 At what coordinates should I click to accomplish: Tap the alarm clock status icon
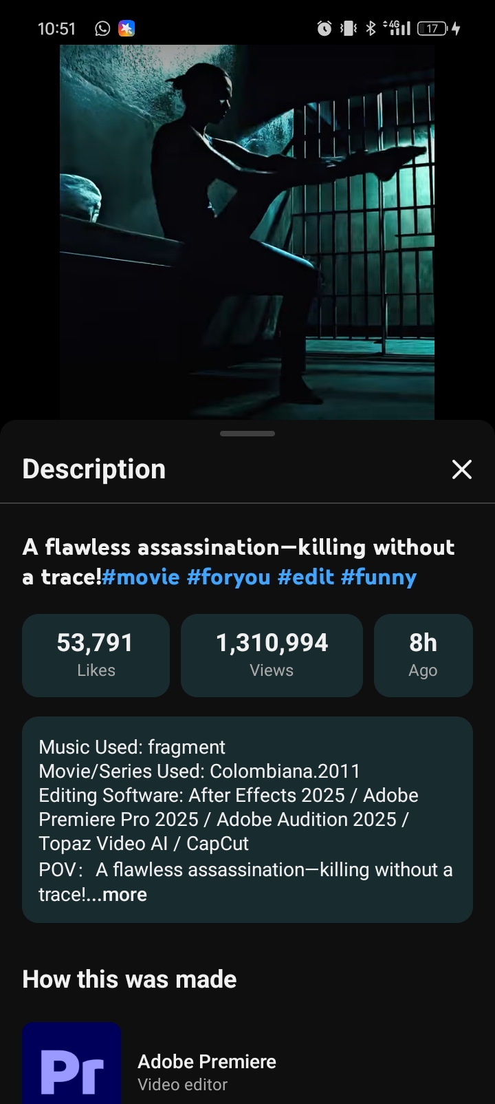click(324, 28)
